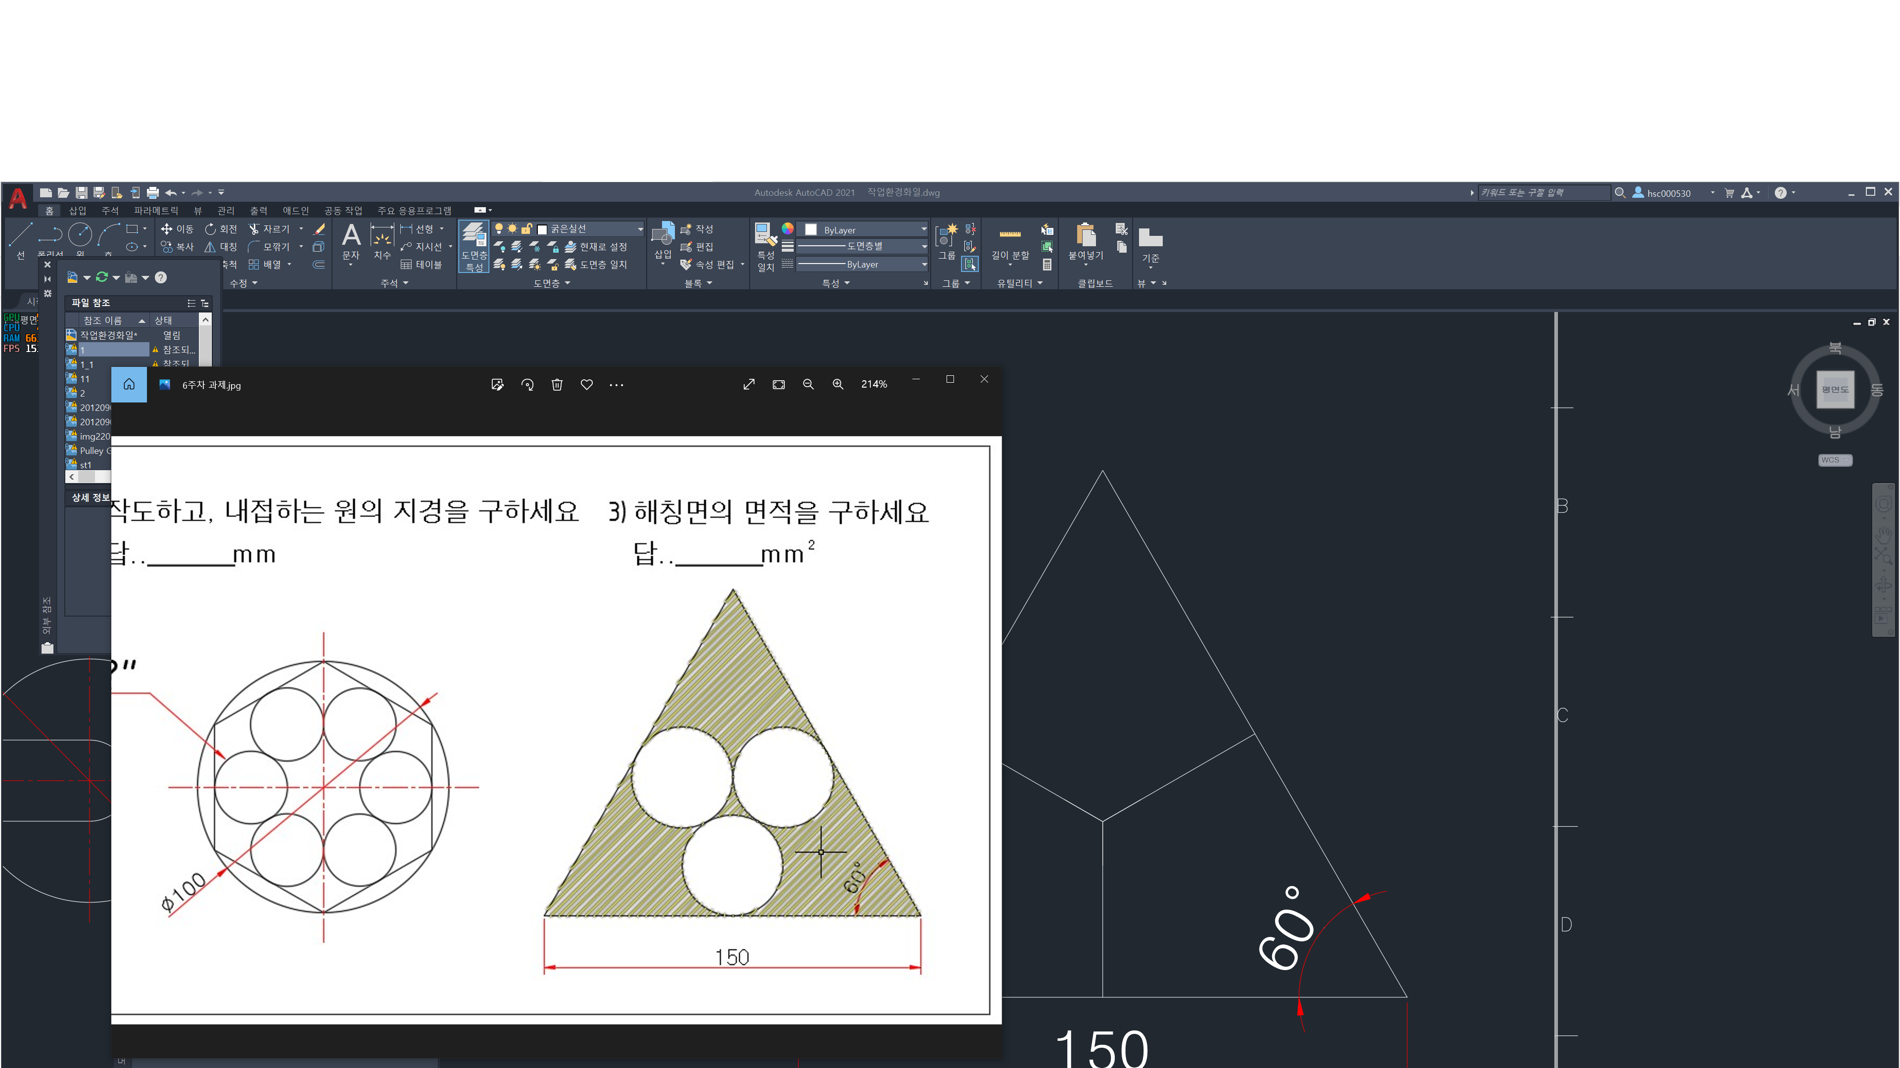Click the delete trash icon in photo viewer
This screenshot has width=1900, height=1068.
[557, 385]
